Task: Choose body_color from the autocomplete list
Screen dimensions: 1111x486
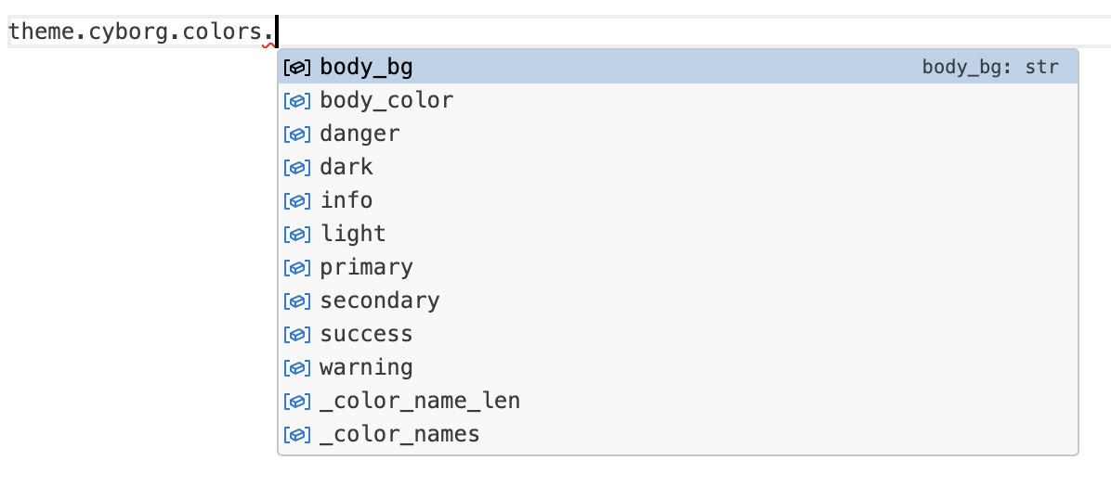Action: click(x=386, y=100)
